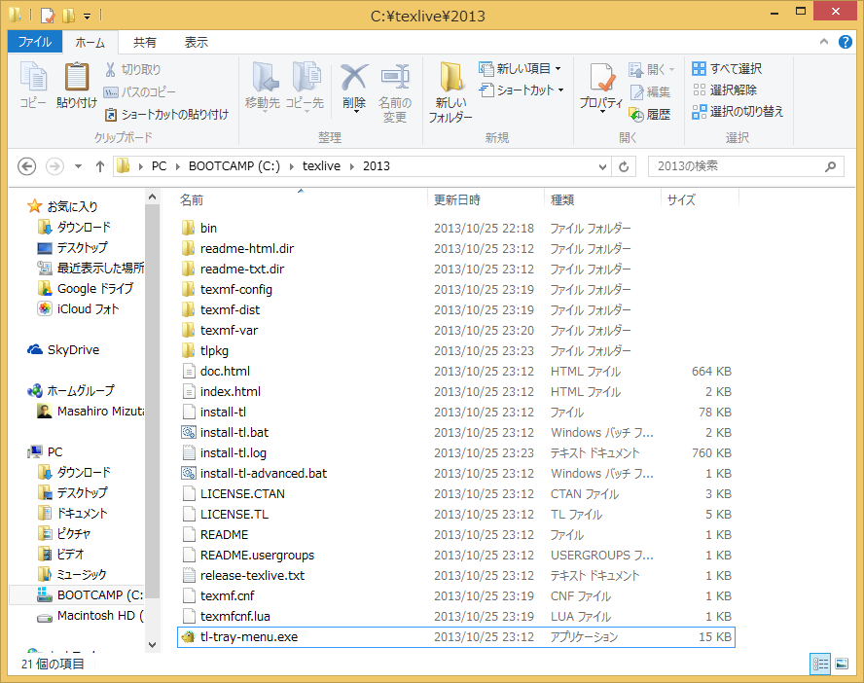This screenshot has width=864, height=683.
Task: Switch to the 表示 ribbon tab
Action: (x=197, y=42)
